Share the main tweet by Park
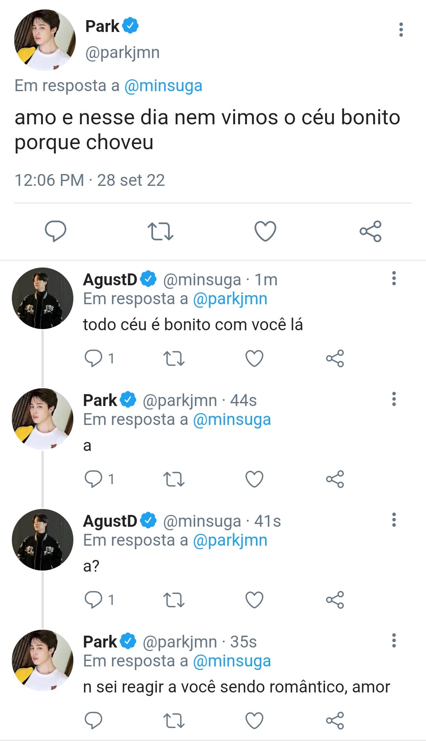 (371, 231)
